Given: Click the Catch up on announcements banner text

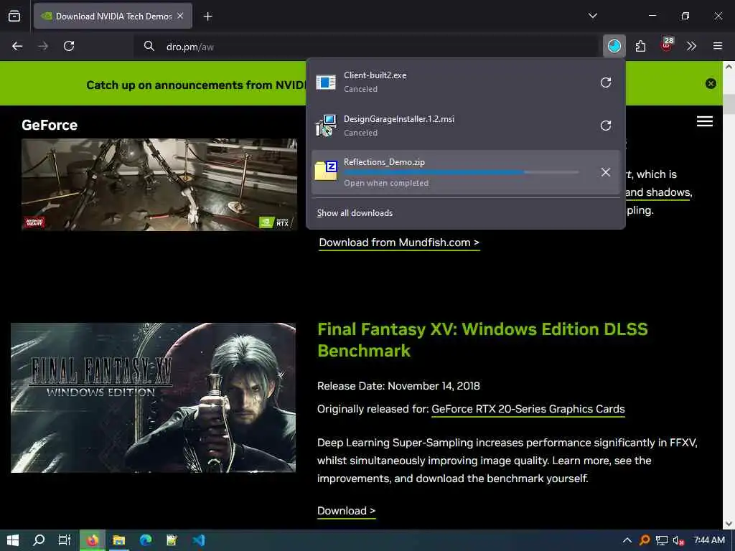Looking at the screenshot, I should (x=195, y=85).
